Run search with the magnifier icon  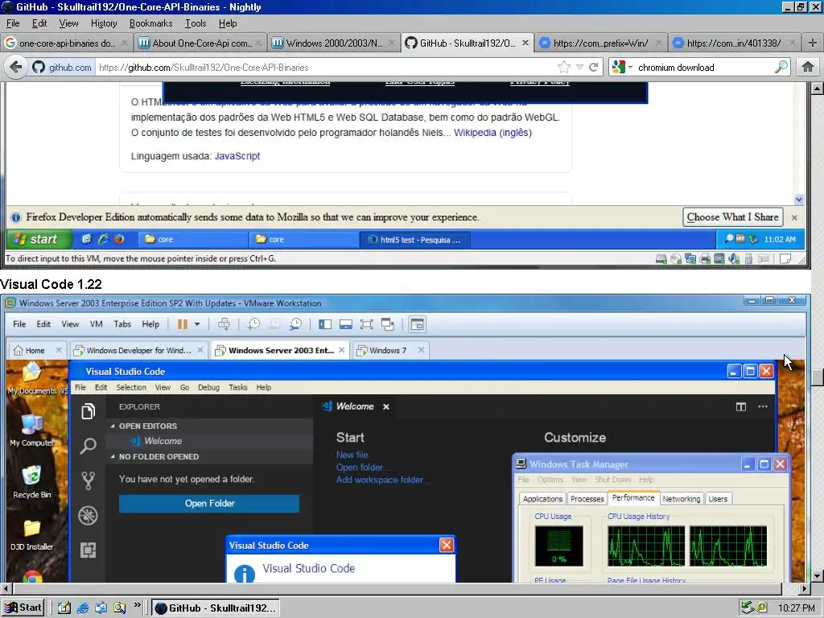781,68
